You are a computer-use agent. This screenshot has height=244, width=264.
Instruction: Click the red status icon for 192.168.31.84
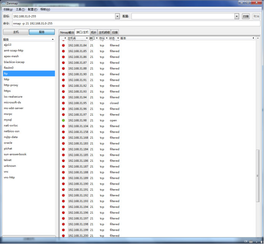63,45
